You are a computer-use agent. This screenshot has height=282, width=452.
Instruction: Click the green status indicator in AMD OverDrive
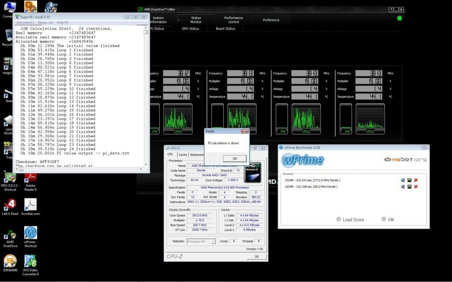(399, 18)
